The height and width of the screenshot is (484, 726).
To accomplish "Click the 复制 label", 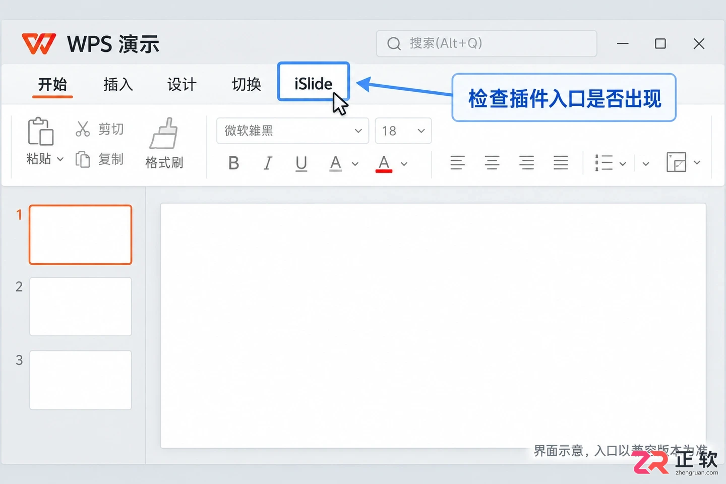I will point(111,159).
